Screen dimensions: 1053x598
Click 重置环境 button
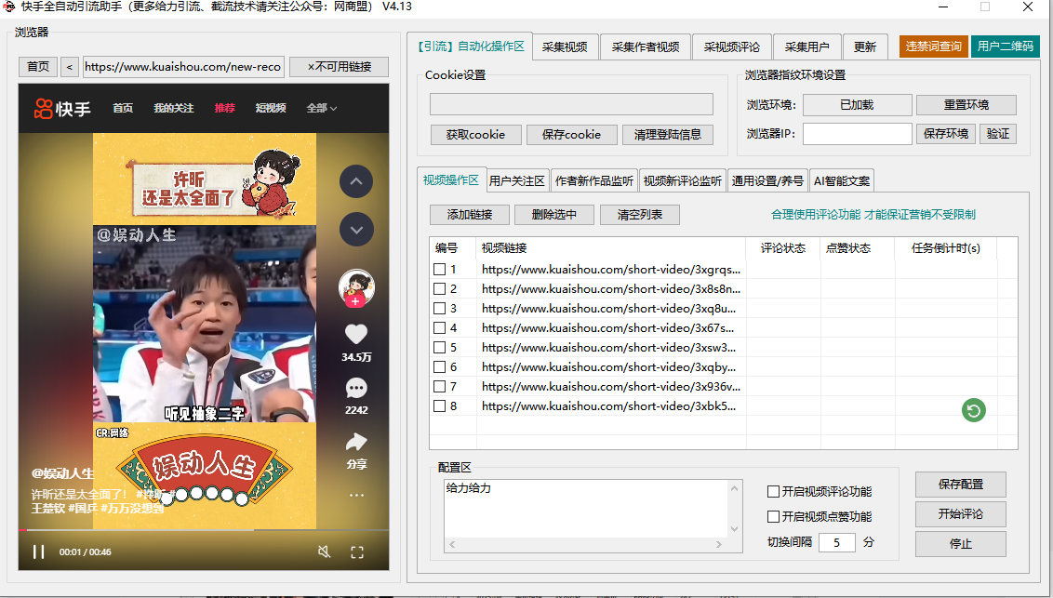(966, 105)
